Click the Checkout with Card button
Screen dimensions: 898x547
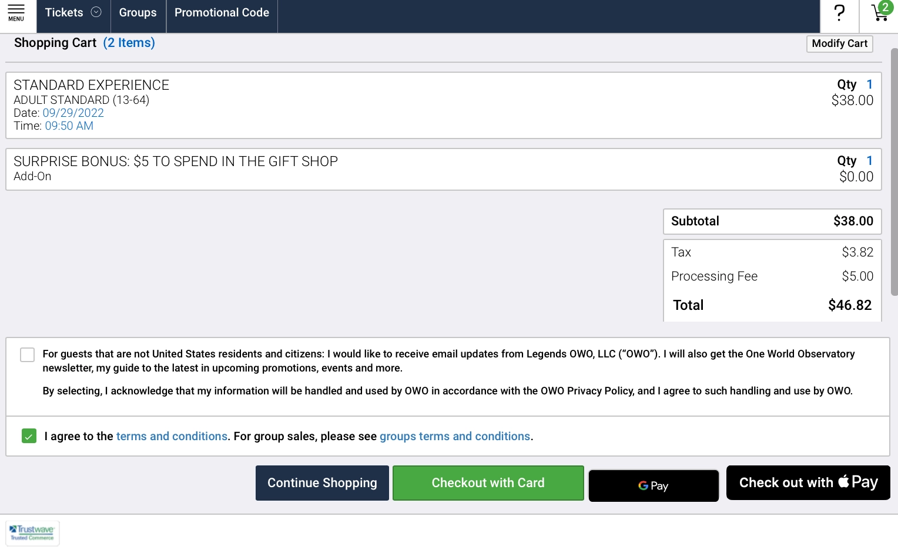[x=488, y=483]
